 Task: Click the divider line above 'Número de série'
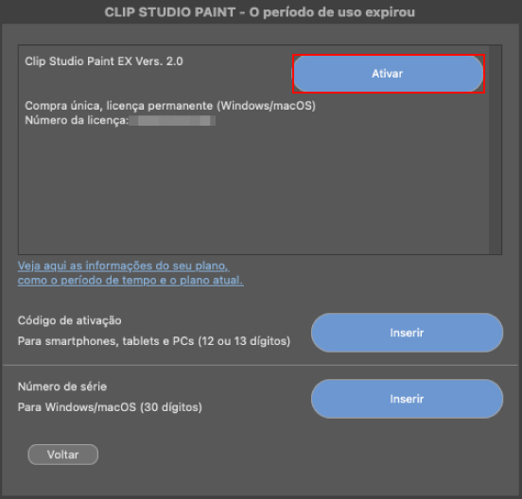(261, 365)
